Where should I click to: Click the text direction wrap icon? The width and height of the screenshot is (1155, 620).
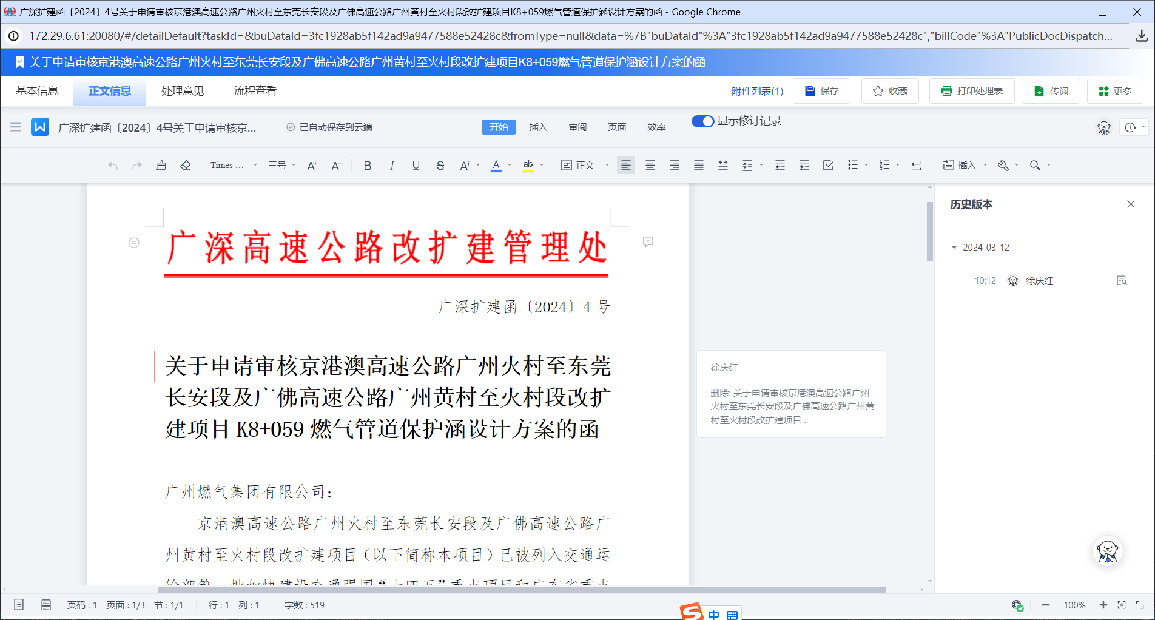pos(917,166)
